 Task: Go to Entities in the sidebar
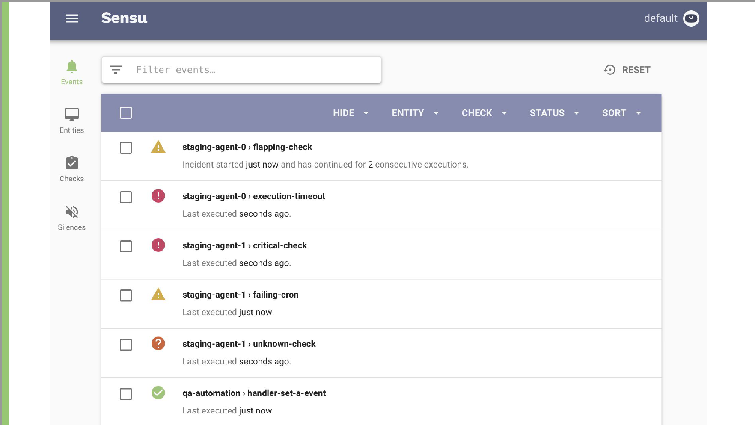[x=72, y=121]
